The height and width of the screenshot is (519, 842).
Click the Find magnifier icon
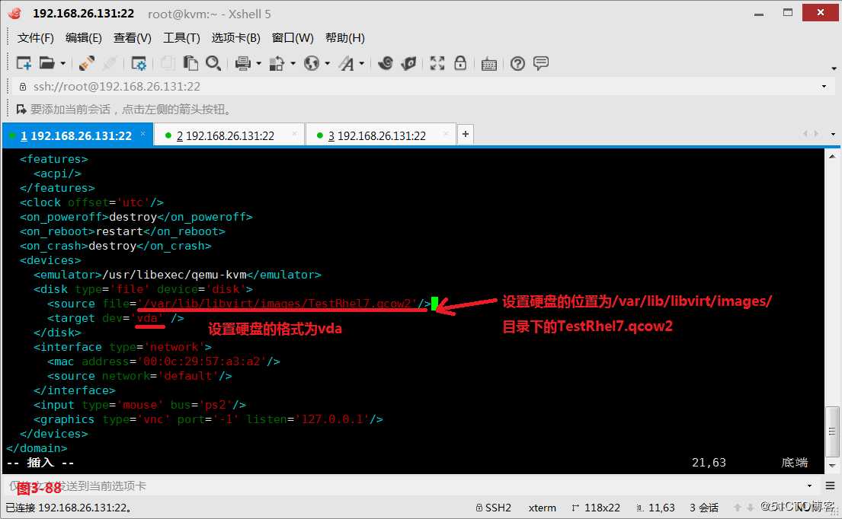pos(213,63)
